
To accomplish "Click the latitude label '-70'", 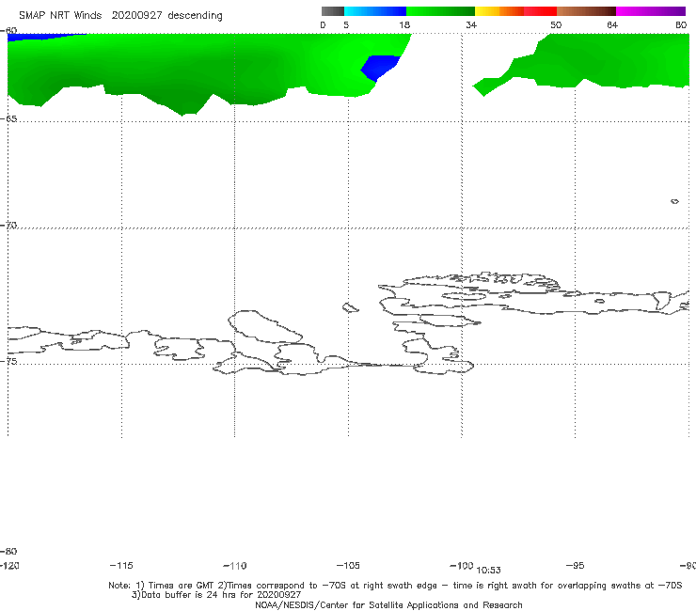I will [8, 226].
